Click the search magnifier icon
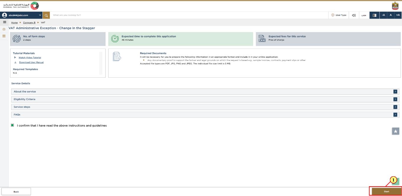Image resolution: width=402 pixels, height=196 pixels. click(46, 15)
